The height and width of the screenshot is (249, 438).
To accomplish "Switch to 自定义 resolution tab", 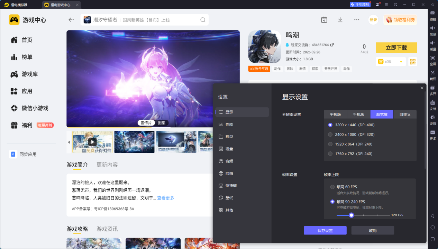I will click(405, 114).
